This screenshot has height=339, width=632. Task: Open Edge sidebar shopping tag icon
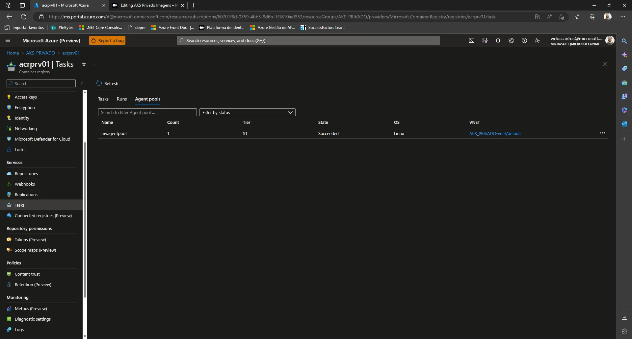pos(624,69)
